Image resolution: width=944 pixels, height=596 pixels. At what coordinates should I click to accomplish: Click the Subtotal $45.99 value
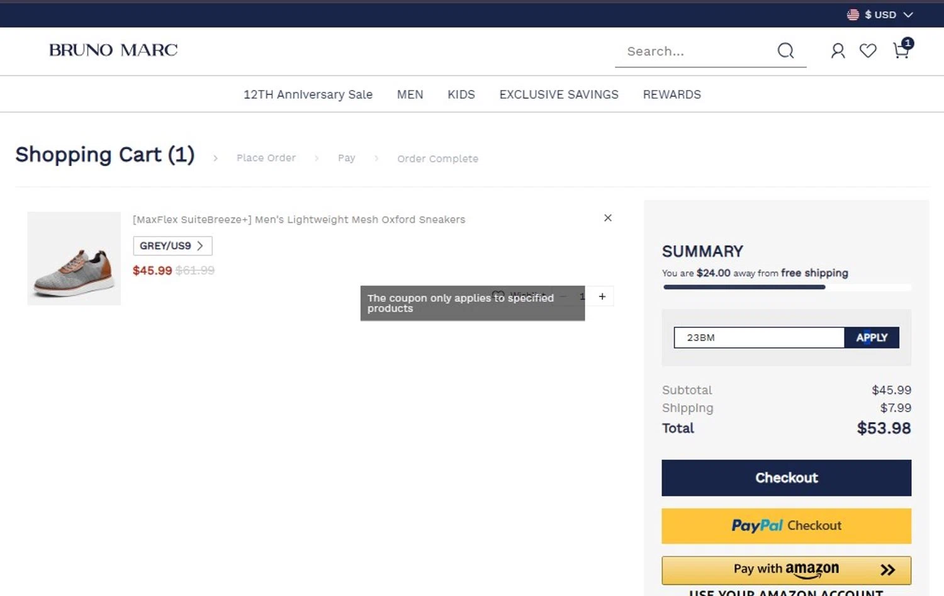click(x=891, y=390)
